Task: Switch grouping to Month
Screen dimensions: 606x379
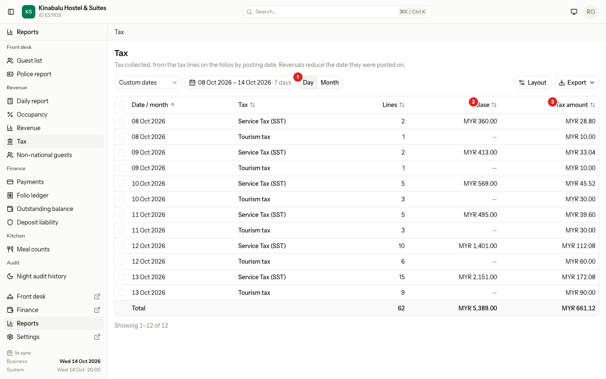Action: coord(330,83)
